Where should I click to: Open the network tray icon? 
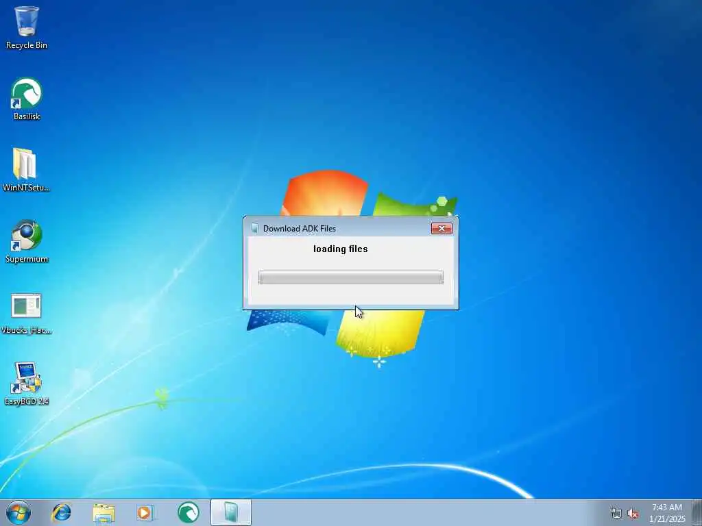[616, 514]
